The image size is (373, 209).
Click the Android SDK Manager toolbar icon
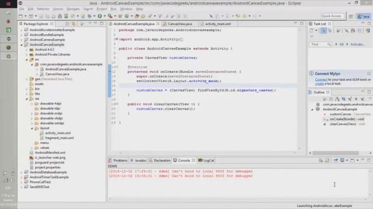pos(59,16)
